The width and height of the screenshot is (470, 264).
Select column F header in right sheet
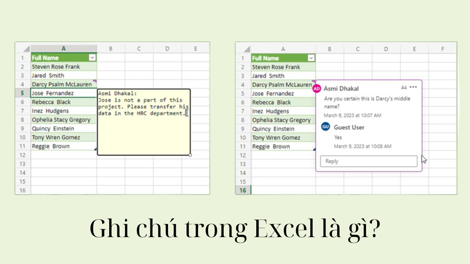[x=443, y=49]
